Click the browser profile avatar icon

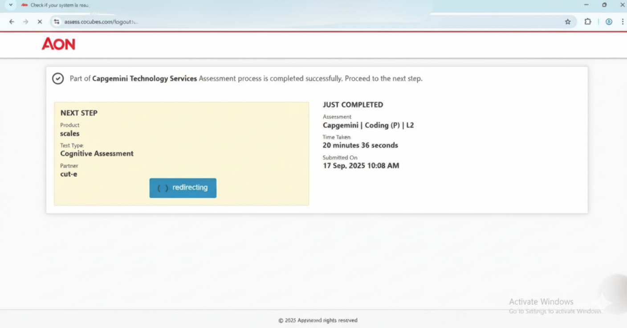click(x=609, y=21)
